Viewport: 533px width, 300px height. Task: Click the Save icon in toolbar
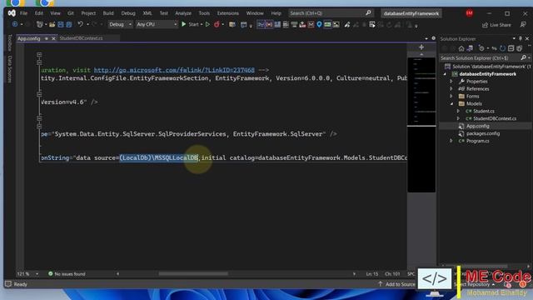coord(61,24)
